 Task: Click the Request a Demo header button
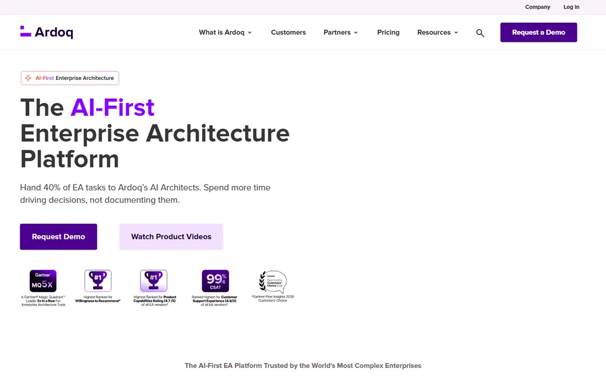tap(538, 33)
